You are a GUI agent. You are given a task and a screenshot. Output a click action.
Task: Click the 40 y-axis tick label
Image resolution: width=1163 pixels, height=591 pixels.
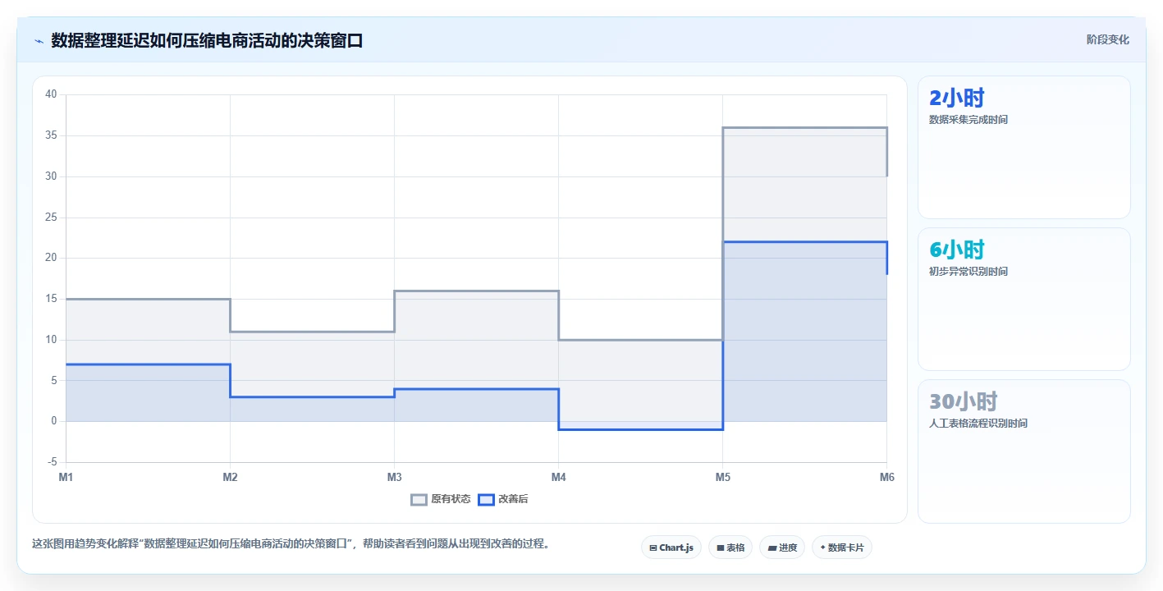(x=51, y=94)
